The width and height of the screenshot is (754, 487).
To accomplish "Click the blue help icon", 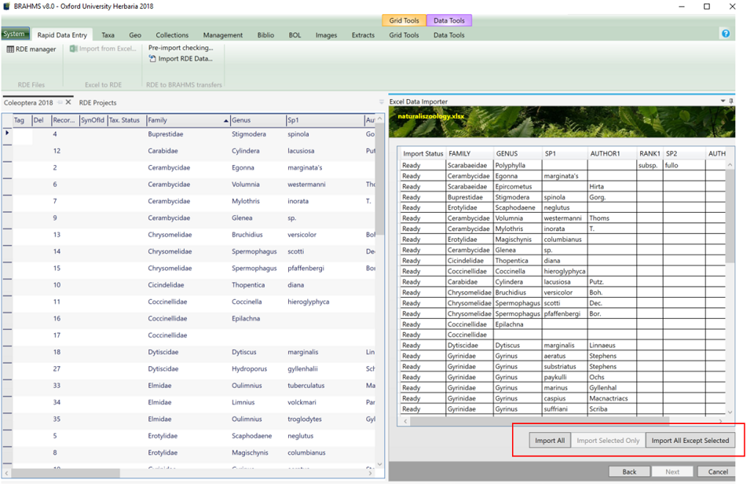I will (726, 34).
